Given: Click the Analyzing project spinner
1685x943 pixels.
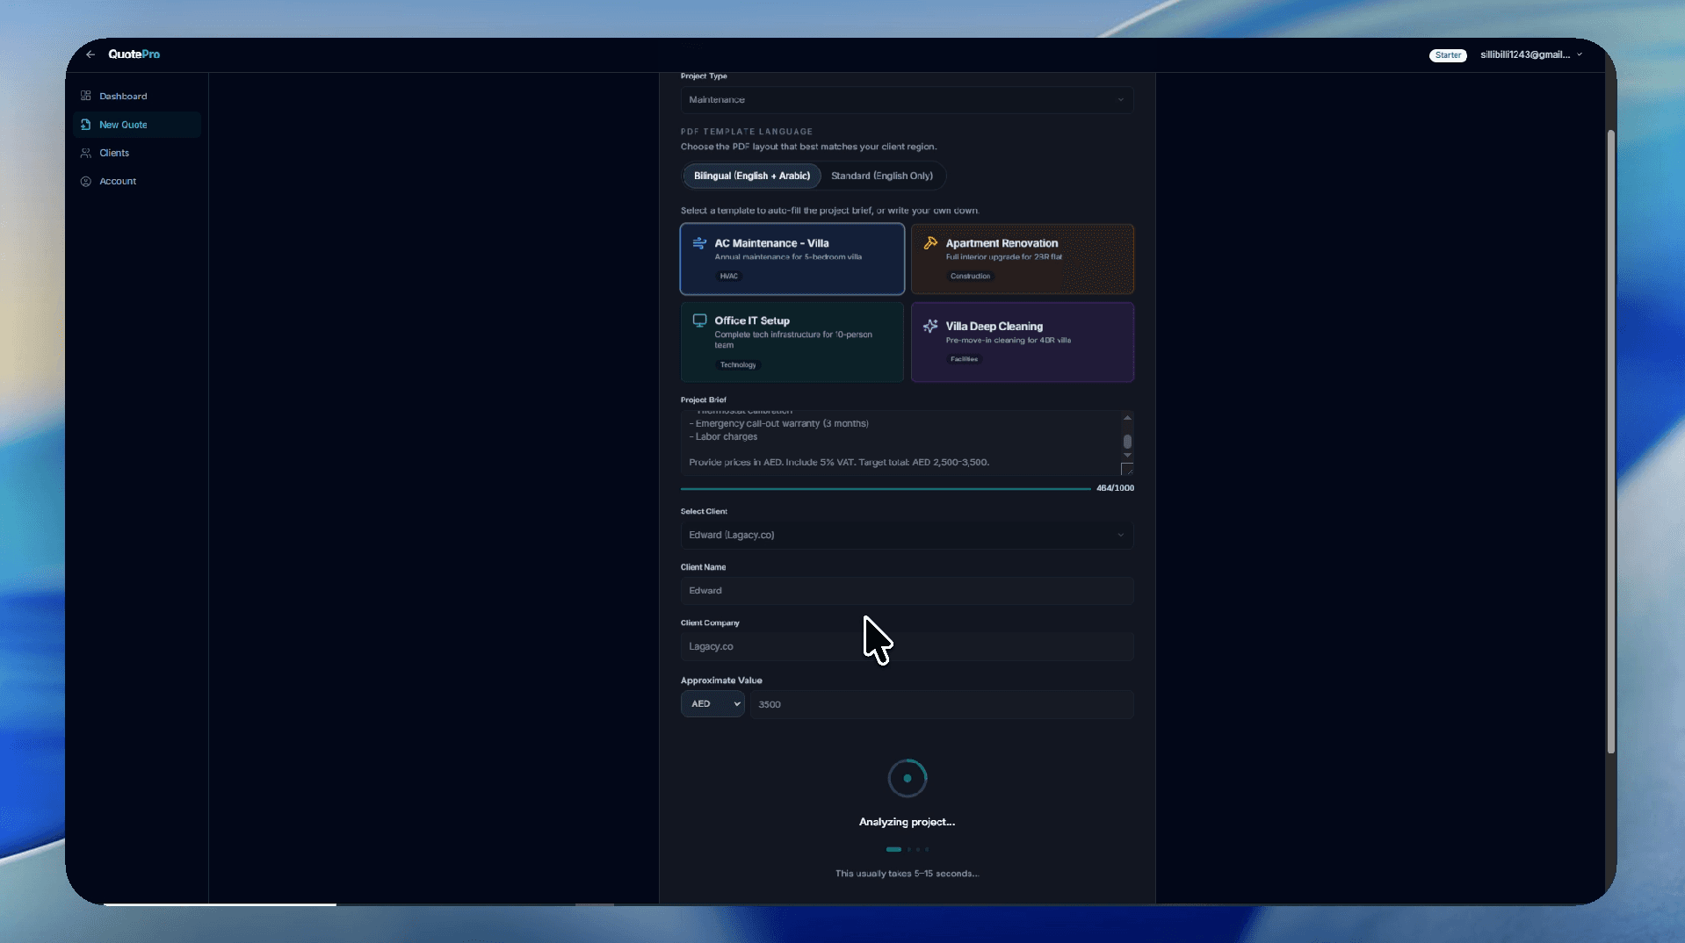Looking at the screenshot, I should [x=908, y=778].
